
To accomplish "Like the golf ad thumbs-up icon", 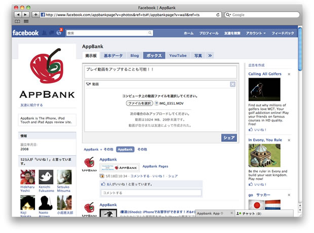I will click(x=251, y=130).
